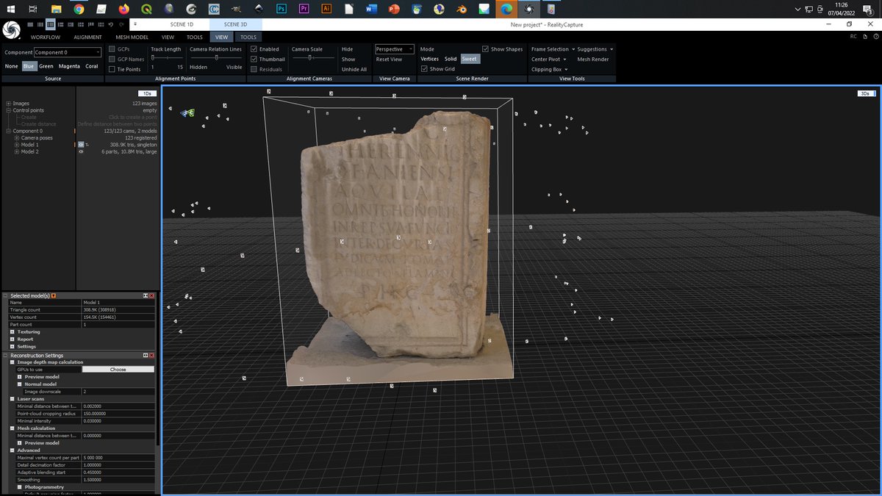
Task: Click the redo arrow in the quick toolbar
Action: 121,24
